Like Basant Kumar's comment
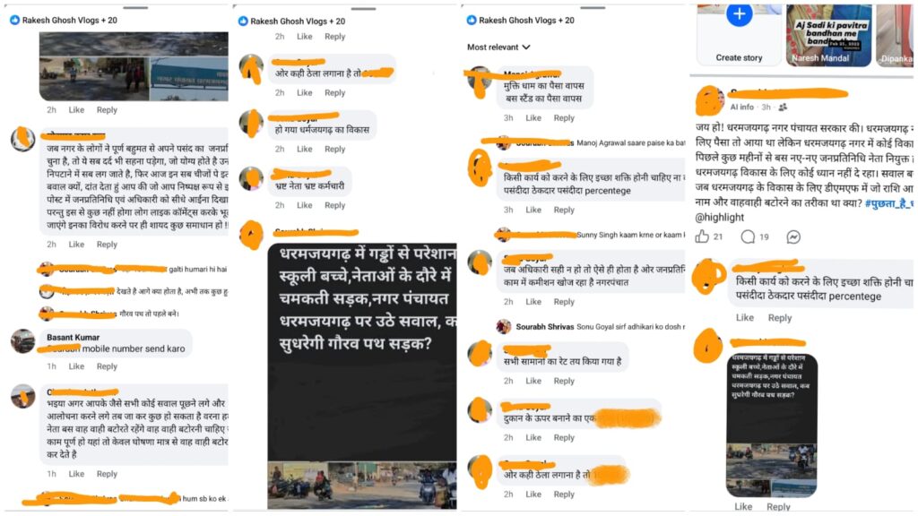Image resolution: width=918 pixels, height=516 pixels. click(76, 366)
